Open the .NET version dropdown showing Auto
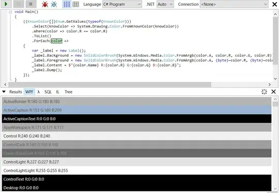 coord(165,4)
